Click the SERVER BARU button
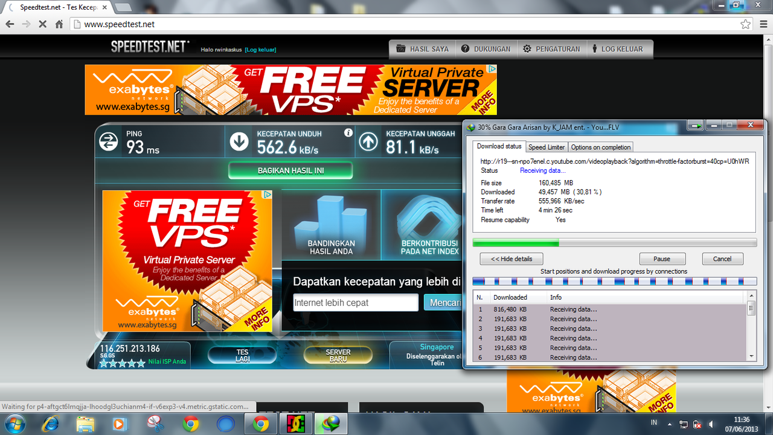Image resolution: width=773 pixels, height=435 pixels. [x=338, y=355]
